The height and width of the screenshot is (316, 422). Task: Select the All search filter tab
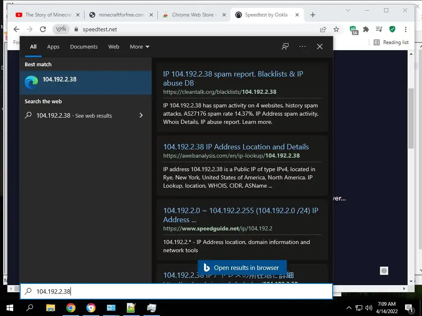(33, 47)
